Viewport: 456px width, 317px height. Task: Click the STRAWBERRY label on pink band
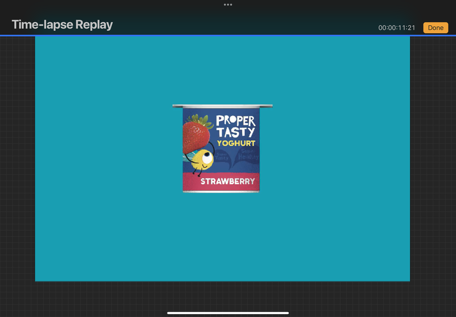(227, 182)
